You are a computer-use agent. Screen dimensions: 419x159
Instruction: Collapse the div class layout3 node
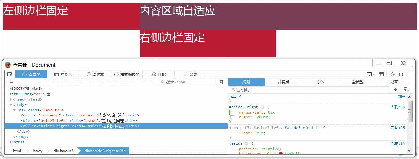[x=15, y=110]
